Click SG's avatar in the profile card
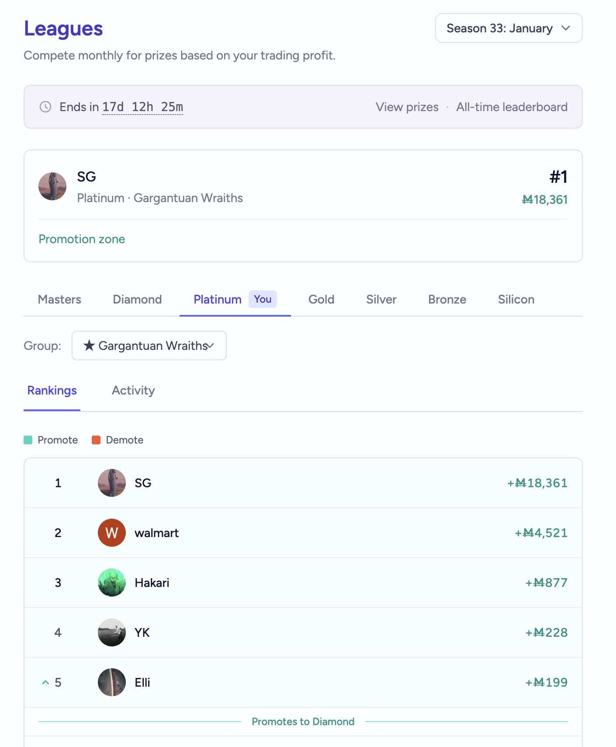This screenshot has width=616, height=747. pos(52,186)
